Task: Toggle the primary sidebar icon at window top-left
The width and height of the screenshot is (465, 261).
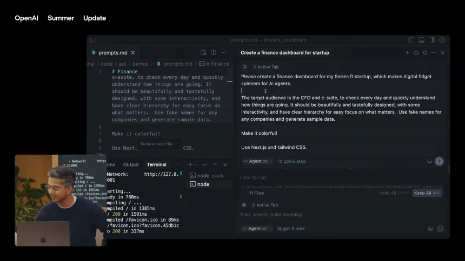Action: 92,40
